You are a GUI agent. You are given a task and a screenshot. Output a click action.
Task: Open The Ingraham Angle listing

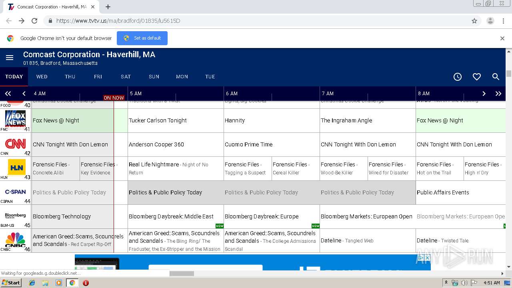(368, 120)
